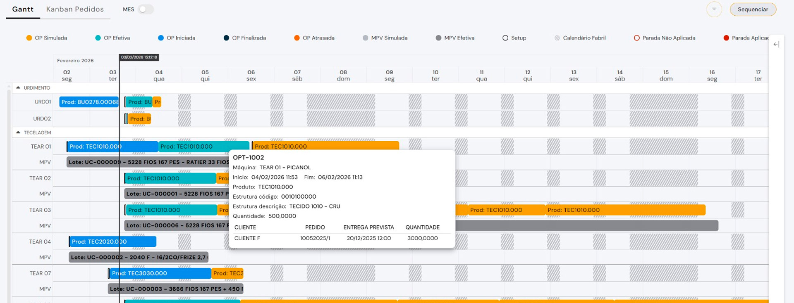
Task: Collapse the URDIMENTO group
Action: point(18,88)
